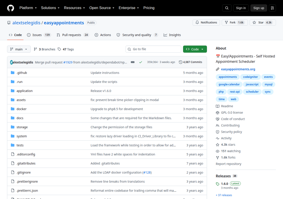
Task: Click the alextselegidis avatar in commit row
Action: click(11, 62)
